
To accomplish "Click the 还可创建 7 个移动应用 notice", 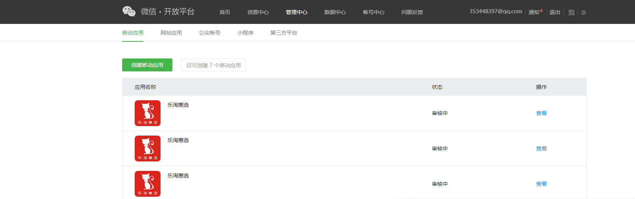I will coord(213,65).
